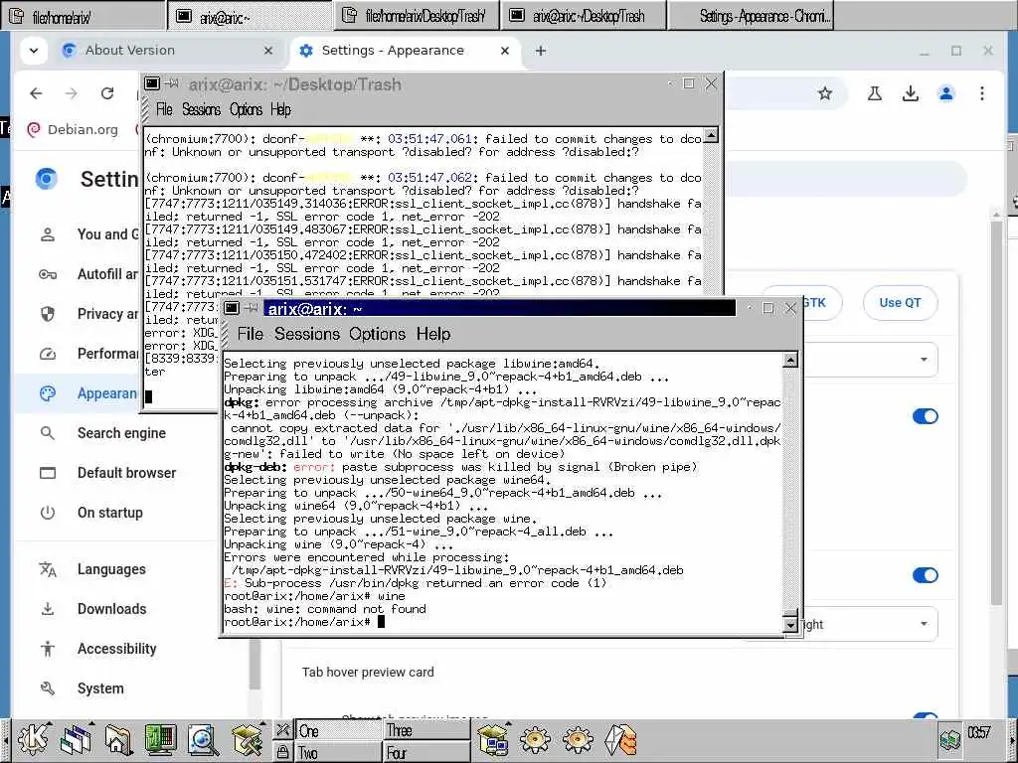
Task: Open On startup settings section
Action: [110, 512]
